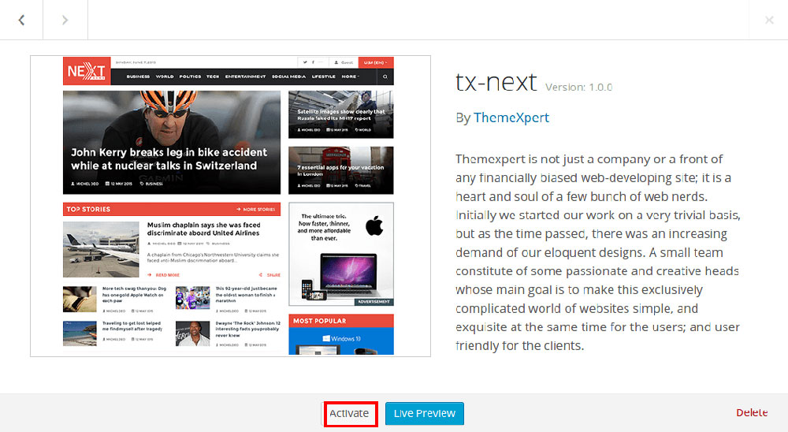Go to the previous theme arrow

tap(21, 20)
